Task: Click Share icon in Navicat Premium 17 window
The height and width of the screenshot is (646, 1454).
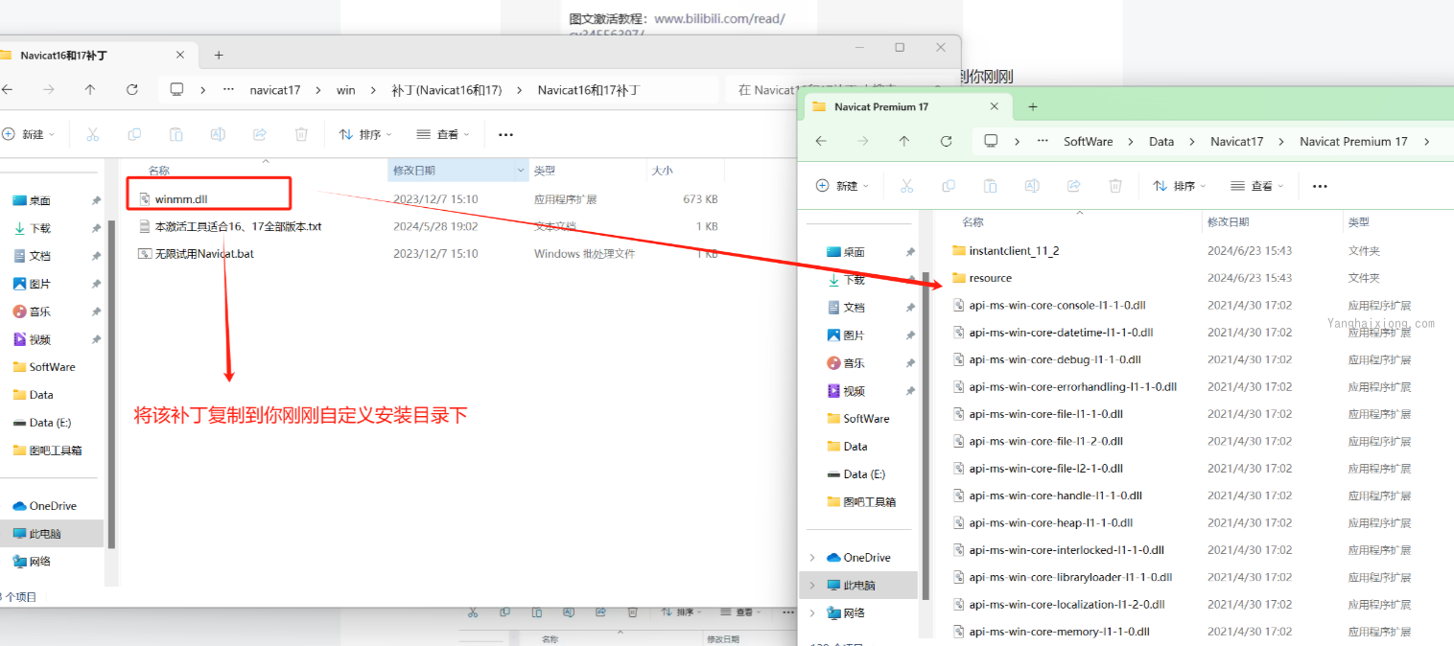Action: coord(1073,186)
